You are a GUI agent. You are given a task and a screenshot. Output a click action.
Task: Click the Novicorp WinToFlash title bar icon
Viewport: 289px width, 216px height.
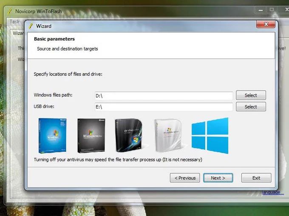point(10,11)
